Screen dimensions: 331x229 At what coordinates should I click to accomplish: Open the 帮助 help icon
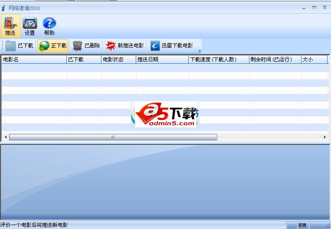[x=49, y=26]
